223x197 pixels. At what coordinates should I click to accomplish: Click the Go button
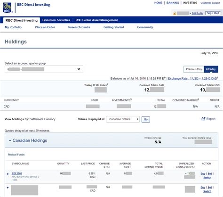[x=146, y=119]
